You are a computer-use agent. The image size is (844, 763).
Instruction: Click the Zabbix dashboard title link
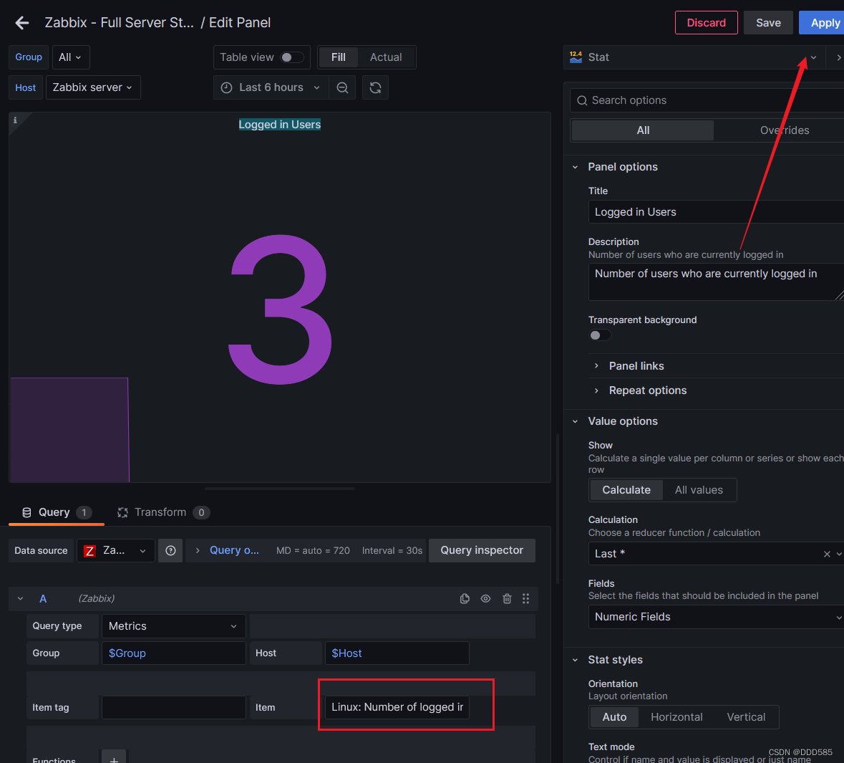[119, 23]
